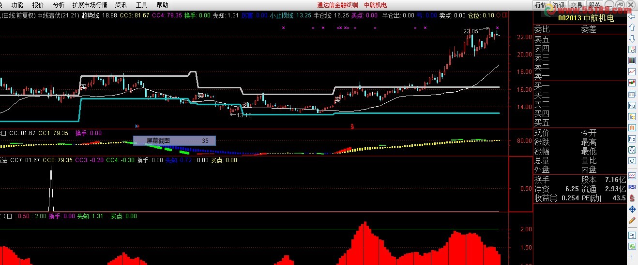
Task: Click the 23.05 high price label
Action: coord(471,31)
